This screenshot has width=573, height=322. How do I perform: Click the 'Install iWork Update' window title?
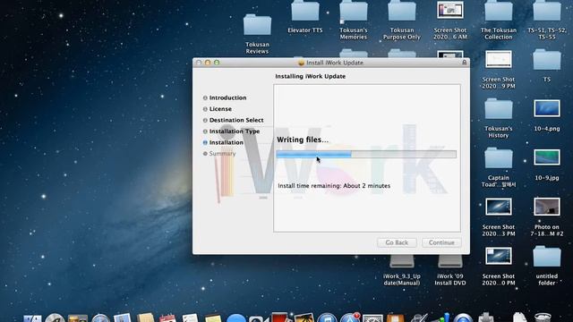pos(335,63)
